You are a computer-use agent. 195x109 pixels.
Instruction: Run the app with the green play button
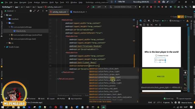(x=140, y=7)
